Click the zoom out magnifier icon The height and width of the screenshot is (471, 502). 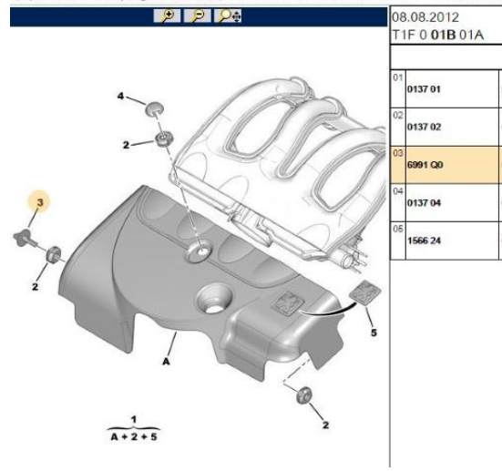click(197, 15)
